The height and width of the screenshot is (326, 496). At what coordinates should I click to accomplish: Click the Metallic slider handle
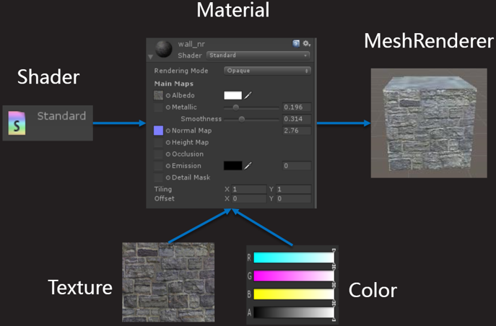click(x=235, y=107)
